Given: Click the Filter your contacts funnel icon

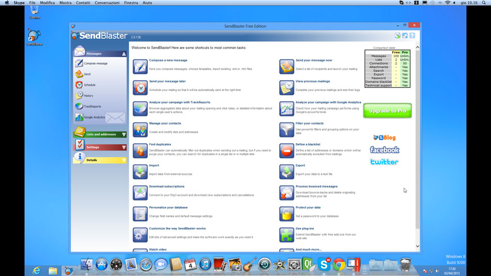Looking at the screenshot, I should (x=286, y=129).
